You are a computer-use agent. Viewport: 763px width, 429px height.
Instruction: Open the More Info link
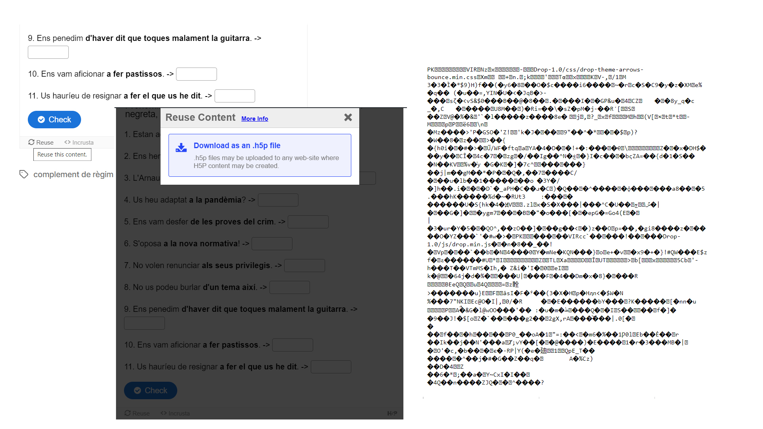coord(255,119)
